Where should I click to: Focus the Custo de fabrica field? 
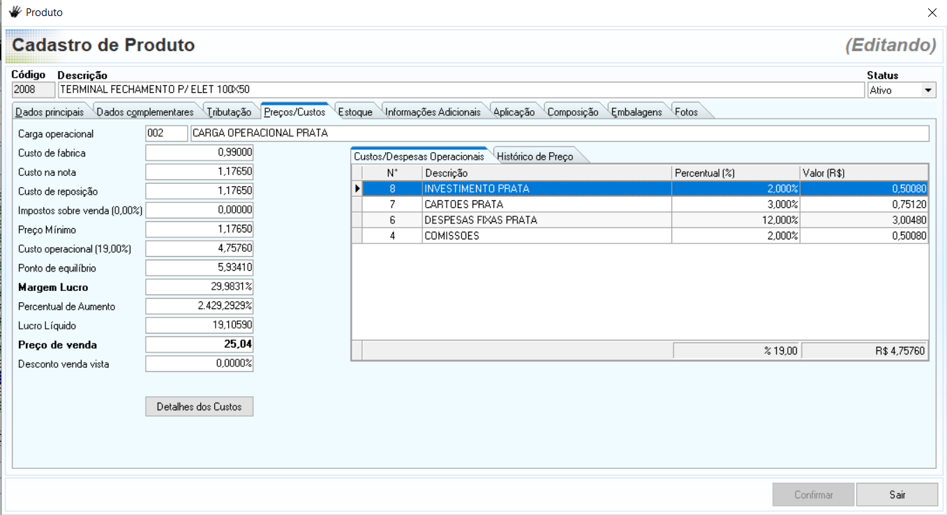point(200,153)
